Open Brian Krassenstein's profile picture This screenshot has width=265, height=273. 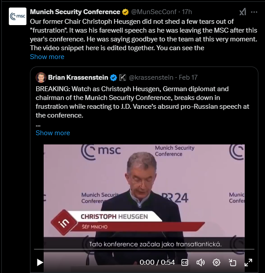pyautogui.click(x=41, y=77)
